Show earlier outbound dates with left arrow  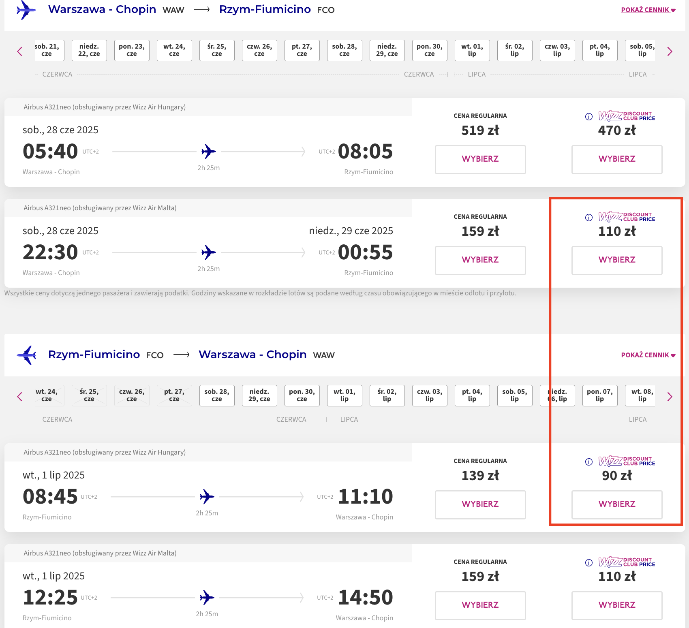point(19,51)
